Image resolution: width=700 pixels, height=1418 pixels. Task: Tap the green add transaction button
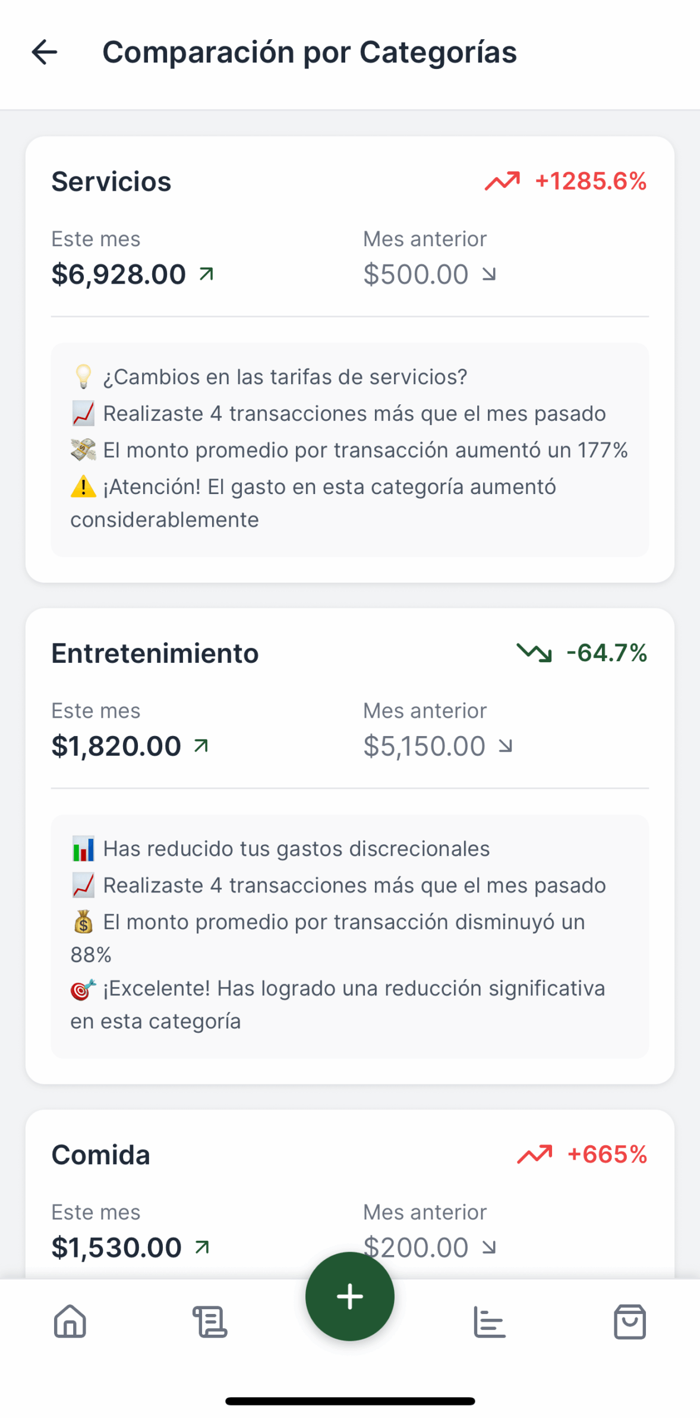pyautogui.click(x=350, y=1297)
